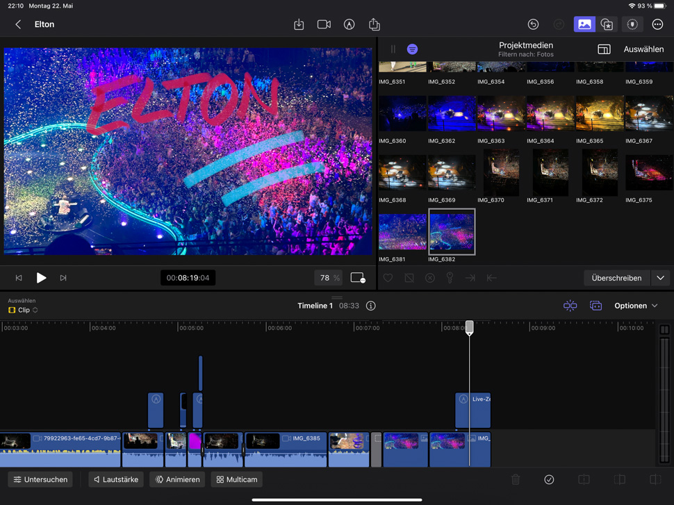
Task: Toggle the browser layout icon
Action: (604, 49)
